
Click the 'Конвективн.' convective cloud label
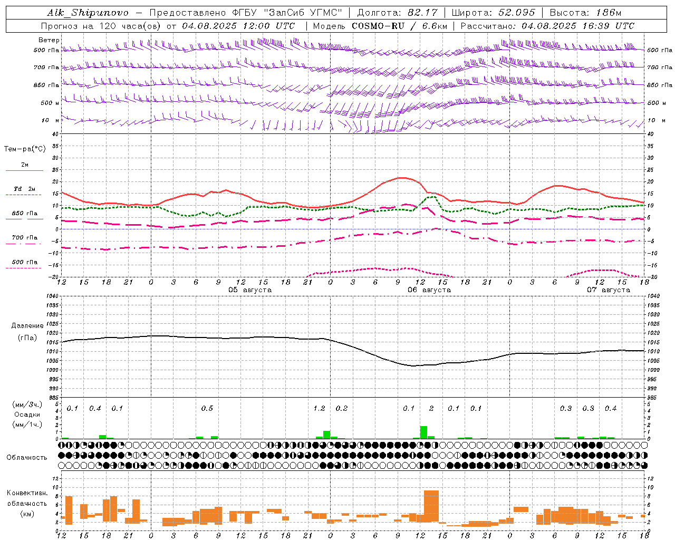click(27, 493)
